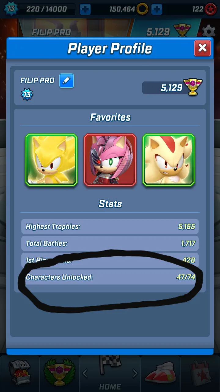Close the Player Profile window
Image resolution: width=220 pixels, height=392 pixels.
point(202,48)
